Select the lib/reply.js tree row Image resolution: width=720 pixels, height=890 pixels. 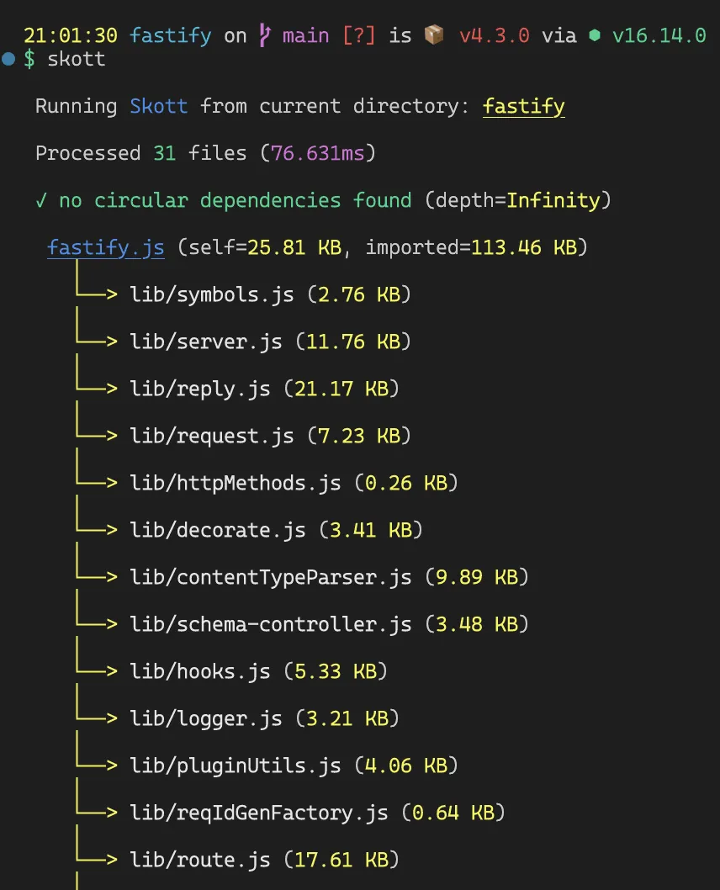[238, 389]
